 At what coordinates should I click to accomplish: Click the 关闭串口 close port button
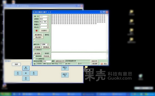(44, 31)
